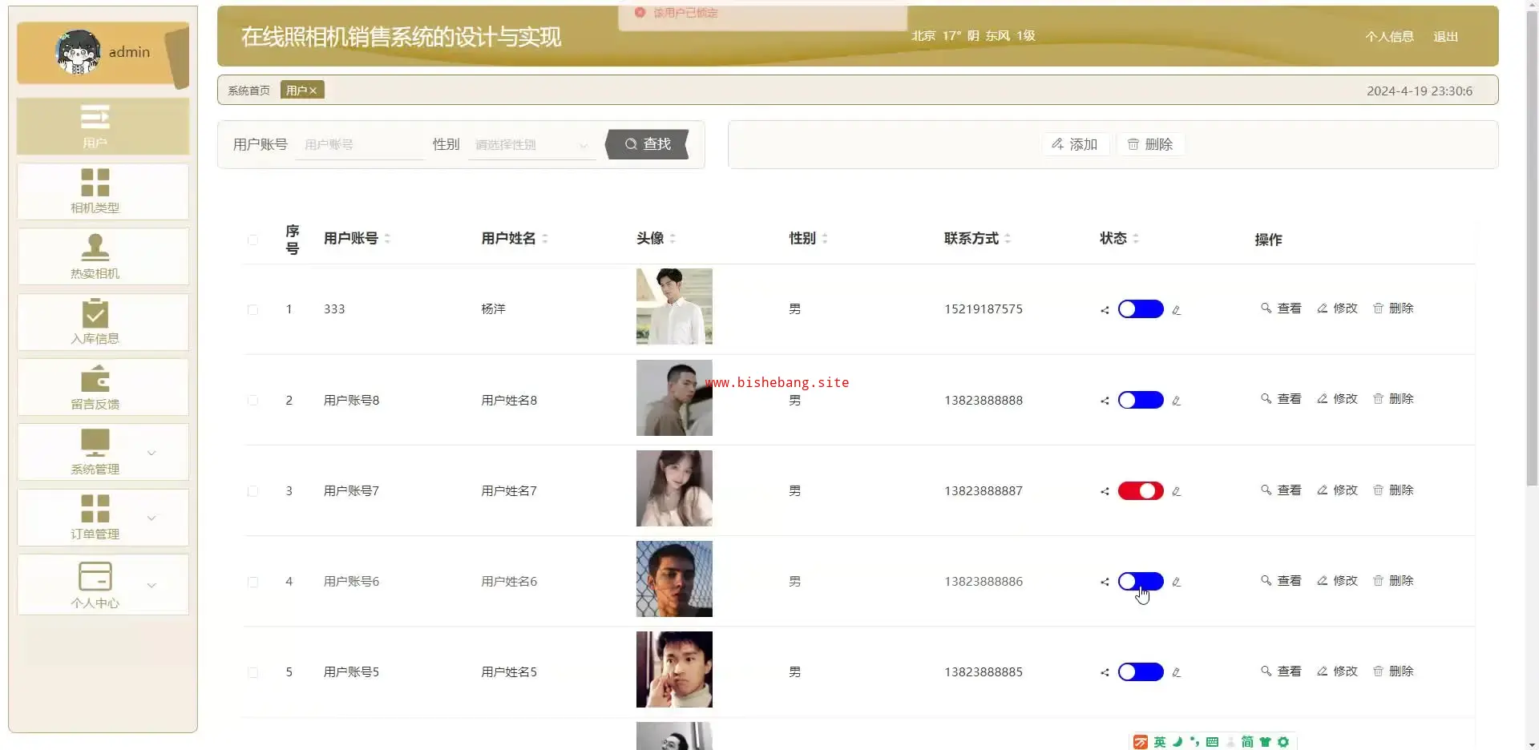The height and width of the screenshot is (750, 1539).
Task: Open the 留言反馈 sidebar icon
Action: point(95,378)
